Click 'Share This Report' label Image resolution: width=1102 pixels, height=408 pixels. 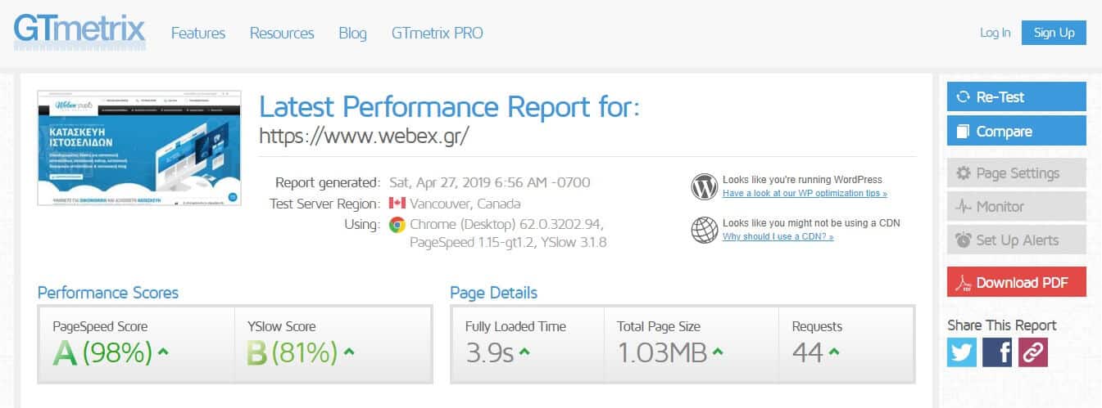click(1002, 325)
